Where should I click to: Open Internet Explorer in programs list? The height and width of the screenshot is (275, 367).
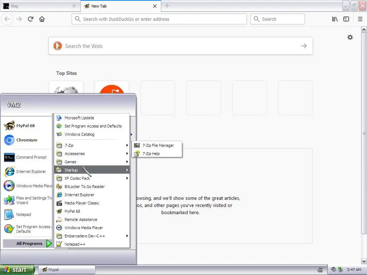[x=92, y=195]
